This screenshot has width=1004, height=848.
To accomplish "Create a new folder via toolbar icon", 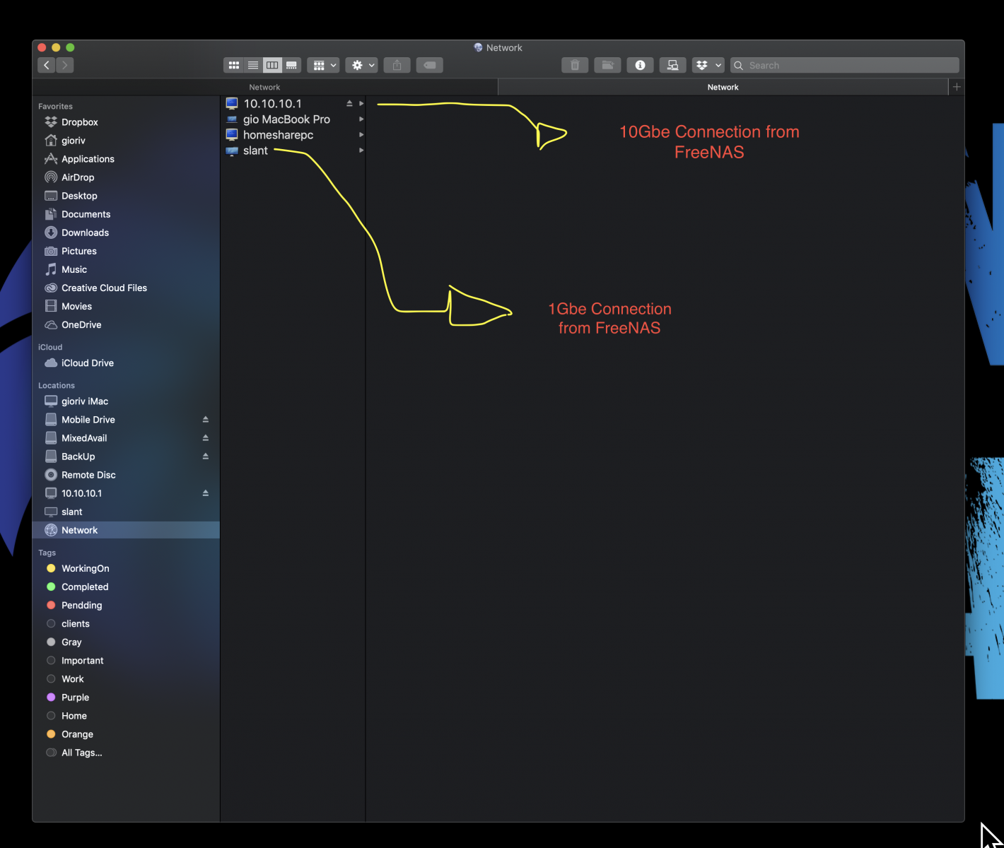I will [607, 65].
